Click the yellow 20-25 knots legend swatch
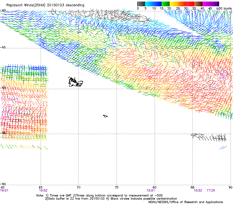This screenshot has height=204, width=233. pos(174,4)
